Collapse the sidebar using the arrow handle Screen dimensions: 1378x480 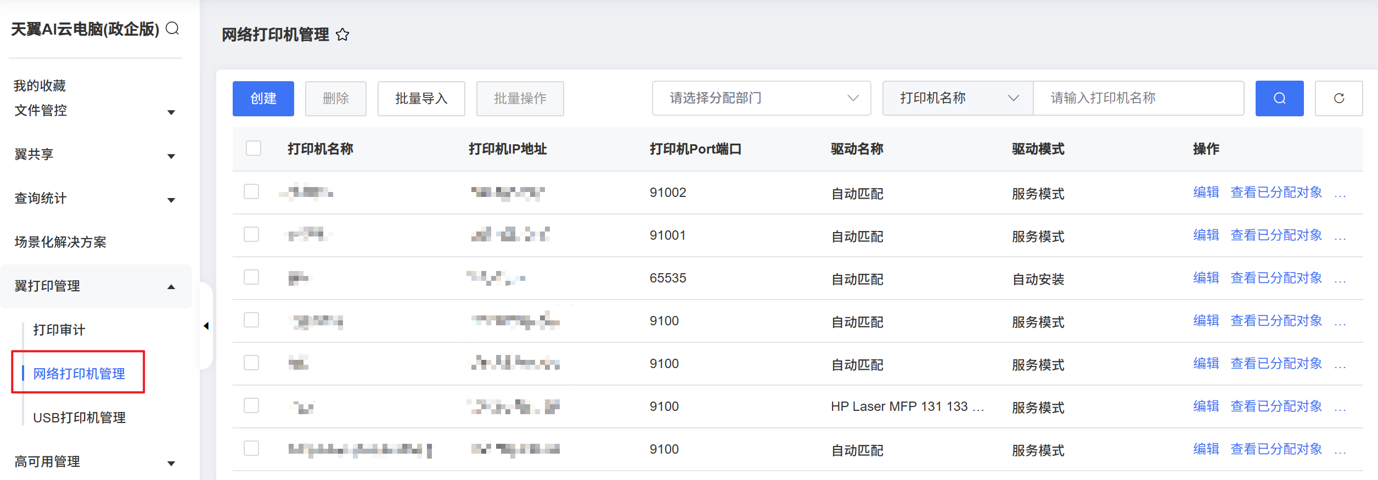206,326
